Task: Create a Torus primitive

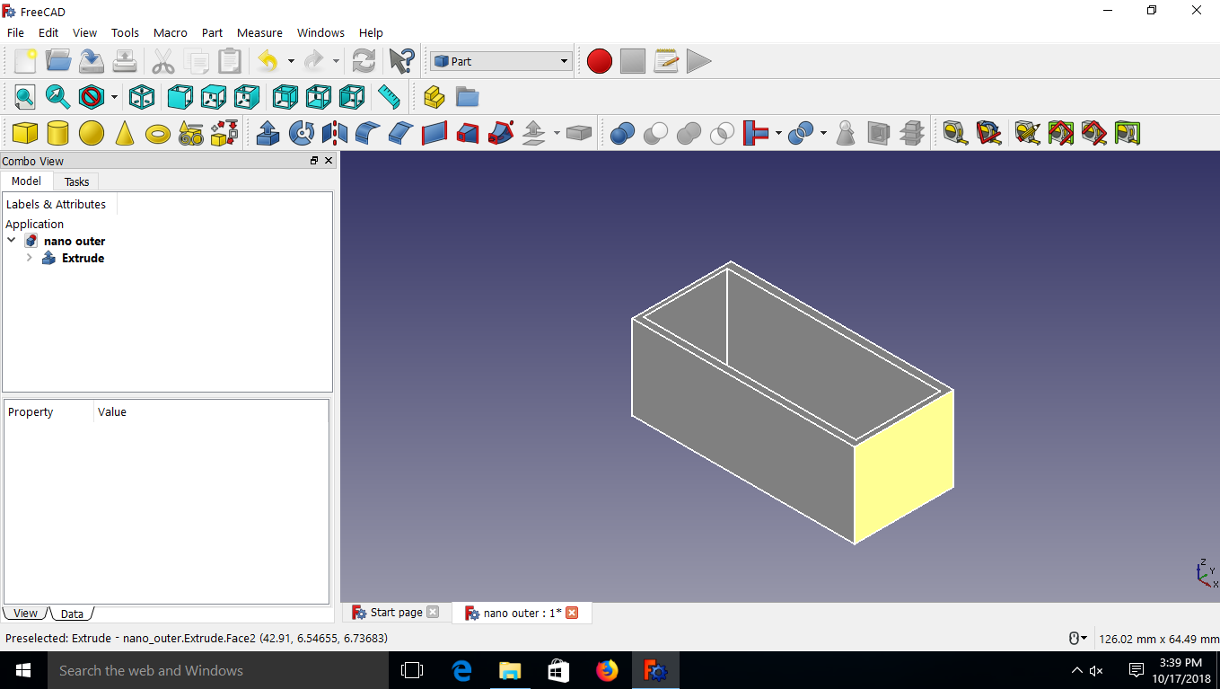Action: click(158, 133)
